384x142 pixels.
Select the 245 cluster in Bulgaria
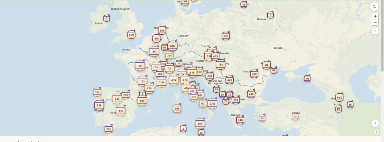251,94
